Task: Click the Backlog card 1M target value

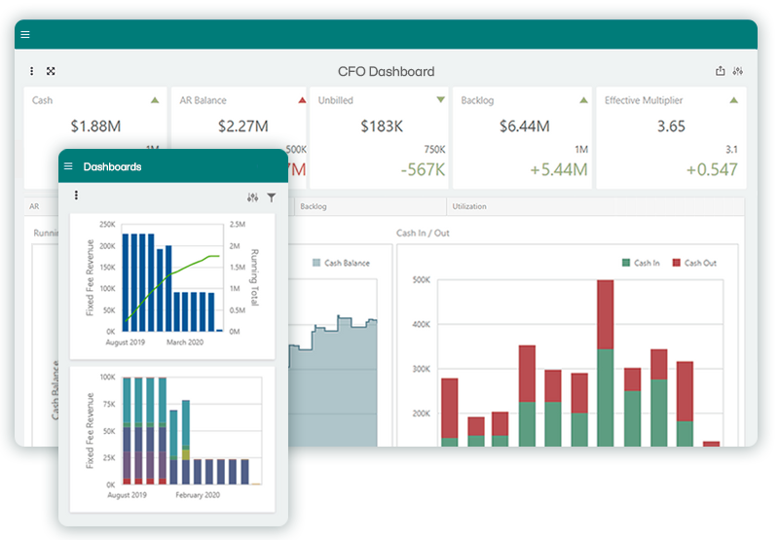Action: coord(581,150)
